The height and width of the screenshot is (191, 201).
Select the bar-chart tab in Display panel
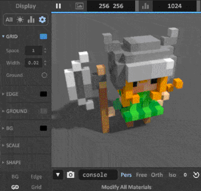31,20
